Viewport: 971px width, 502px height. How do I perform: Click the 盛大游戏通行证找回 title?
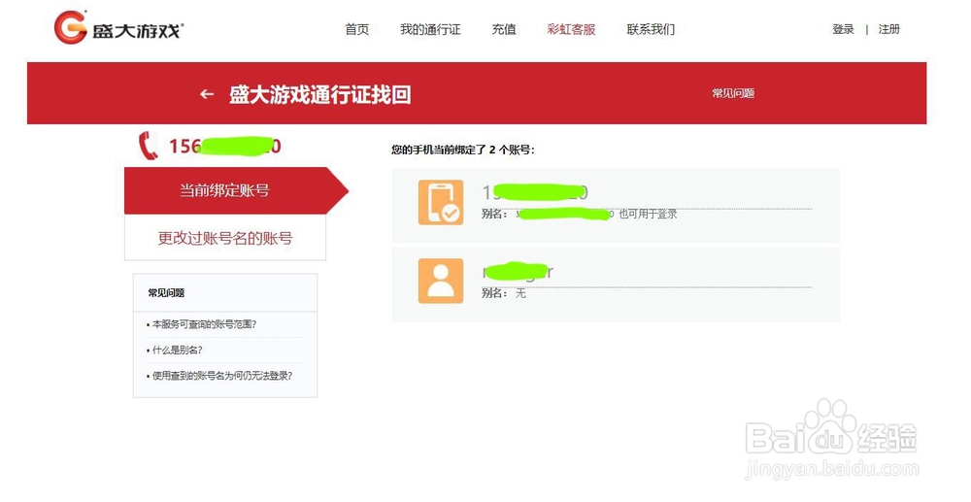pyautogui.click(x=320, y=95)
